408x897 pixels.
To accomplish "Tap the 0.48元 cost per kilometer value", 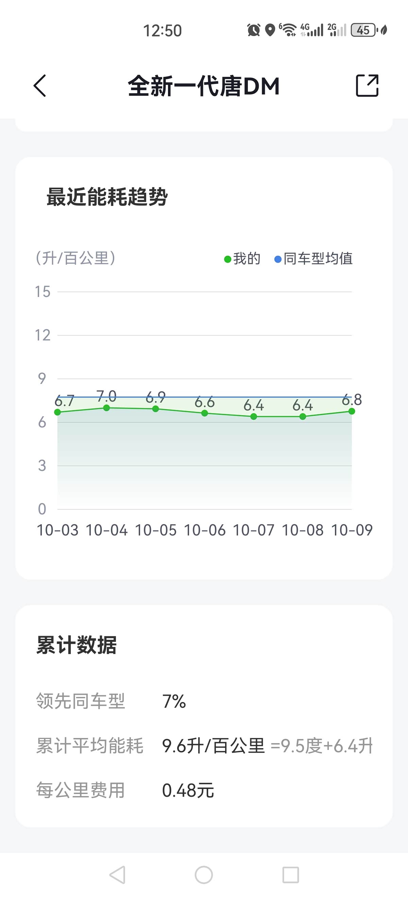I will point(188,790).
